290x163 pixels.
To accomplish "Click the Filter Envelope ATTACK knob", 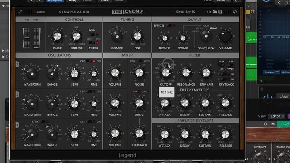I will [164, 103].
